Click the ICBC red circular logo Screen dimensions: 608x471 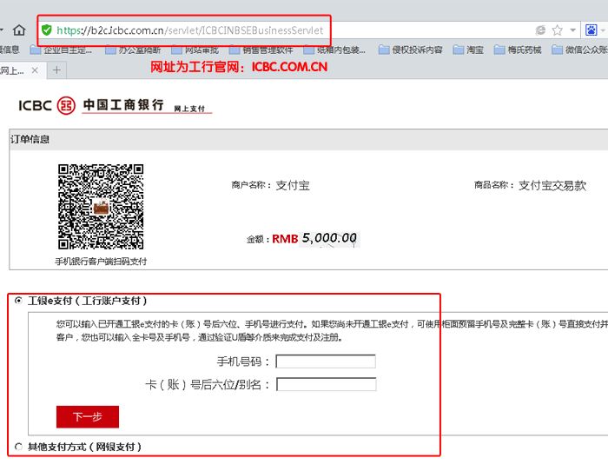[66, 105]
